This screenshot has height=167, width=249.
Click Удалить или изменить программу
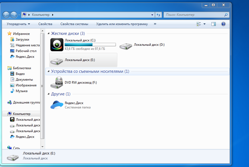[122, 24]
